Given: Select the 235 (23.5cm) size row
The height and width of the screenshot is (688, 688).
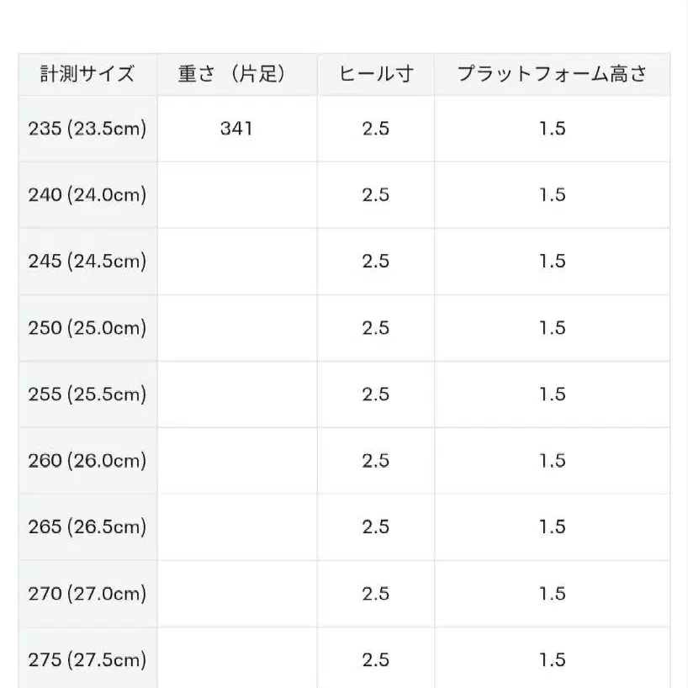Looking at the screenshot, I should click(x=87, y=128).
